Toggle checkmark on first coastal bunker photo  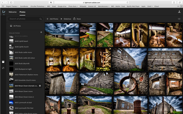[x=76, y=25]
